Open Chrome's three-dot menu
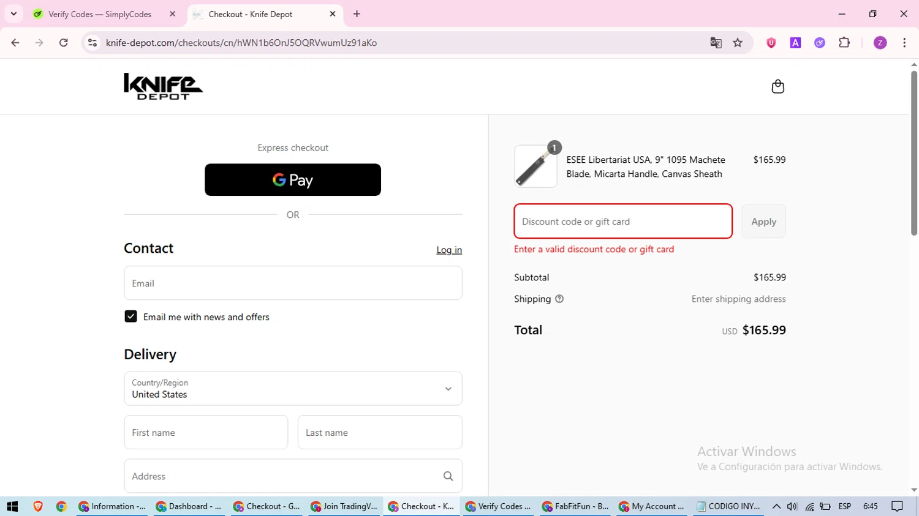Image resolution: width=919 pixels, height=516 pixels. 904,43
